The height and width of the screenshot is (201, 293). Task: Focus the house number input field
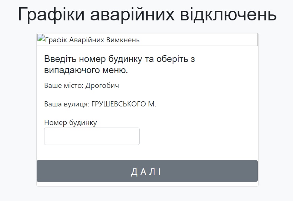click(91, 136)
